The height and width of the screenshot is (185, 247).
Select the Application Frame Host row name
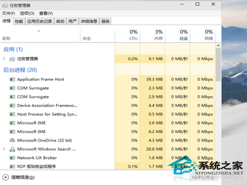(41, 79)
